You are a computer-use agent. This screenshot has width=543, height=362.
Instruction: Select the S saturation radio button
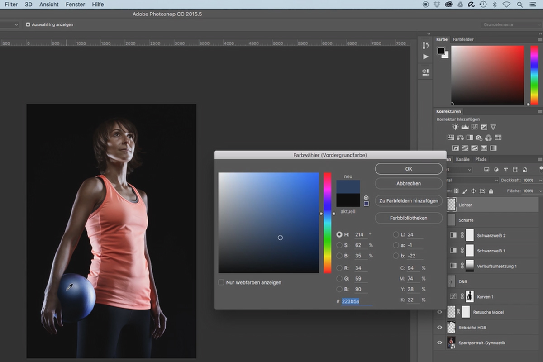click(x=339, y=245)
